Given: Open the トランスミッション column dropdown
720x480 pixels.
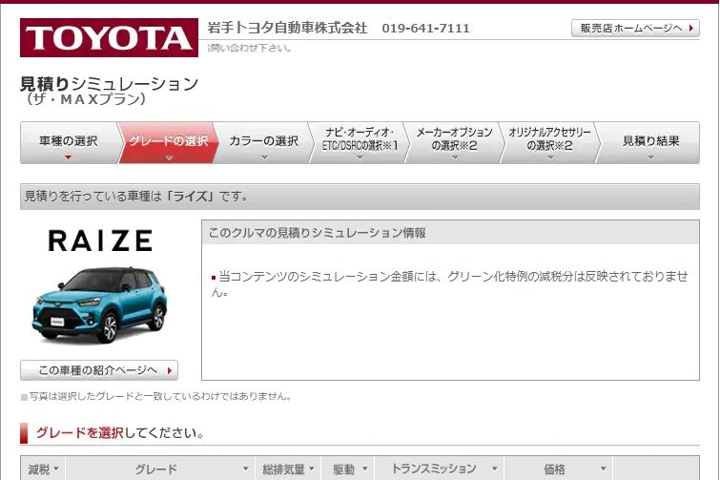Looking at the screenshot, I should click(495, 469).
